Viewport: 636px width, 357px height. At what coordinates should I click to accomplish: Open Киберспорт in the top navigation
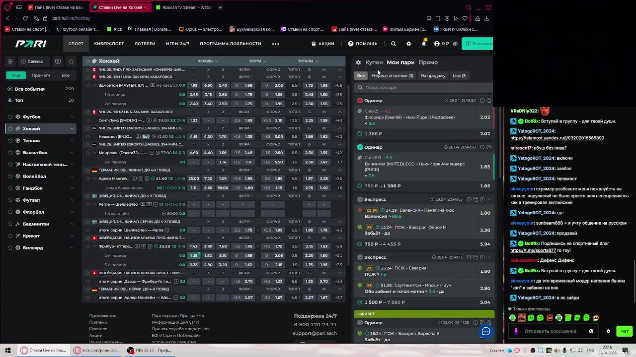click(x=109, y=44)
